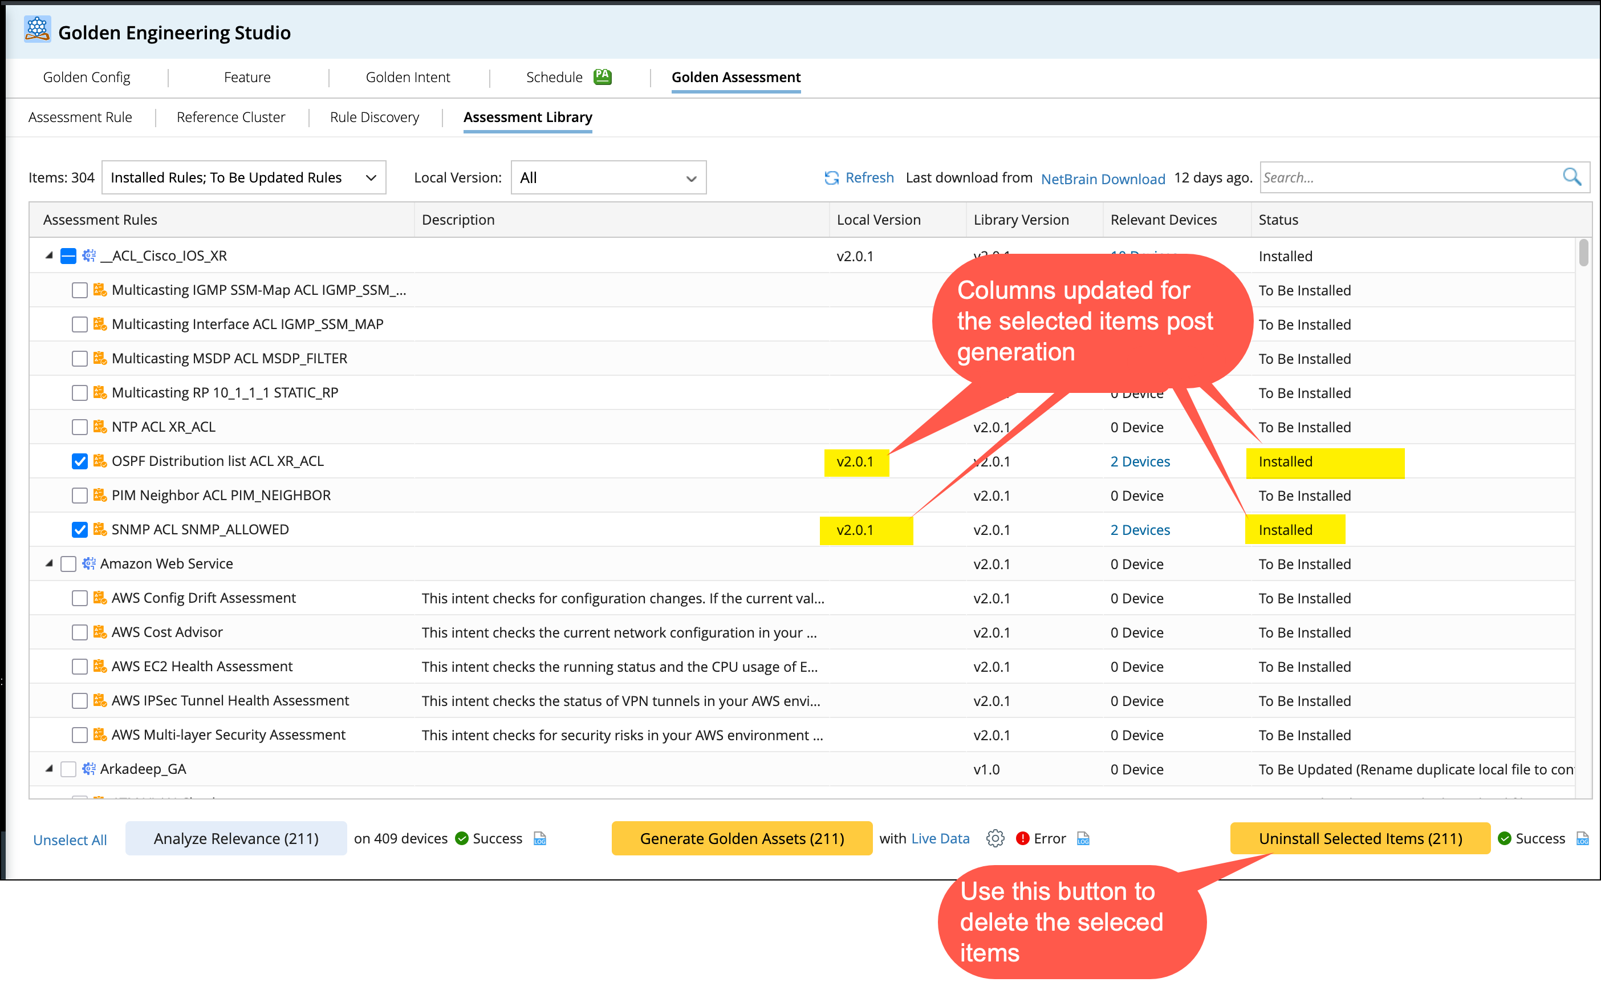Uncheck OSPF Distribution list ACL XR_ACL
This screenshot has width=1601, height=982.
pos(79,461)
